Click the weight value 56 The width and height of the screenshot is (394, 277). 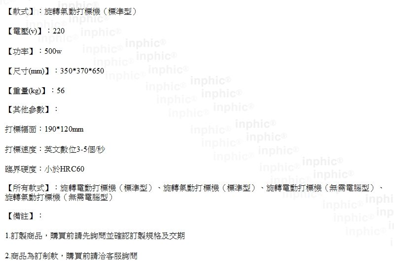(61, 91)
